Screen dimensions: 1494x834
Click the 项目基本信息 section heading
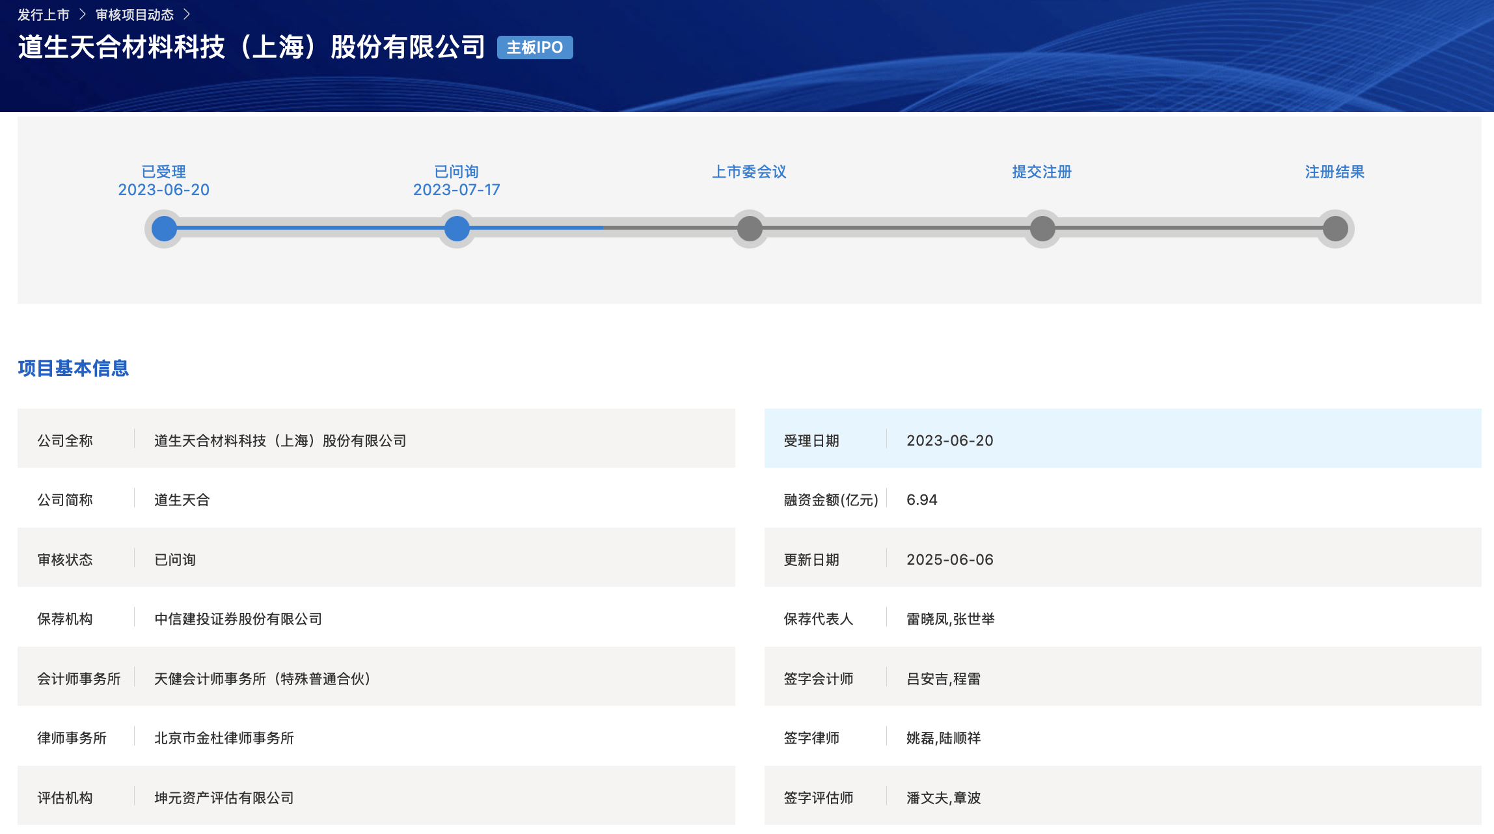coord(74,368)
